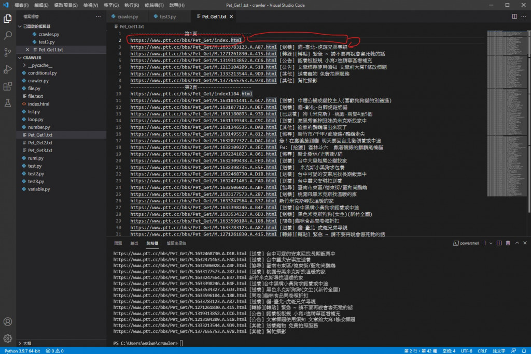Click the line and column indicator
Image resolution: width=531 pixels, height=354 pixels.
(420, 351)
